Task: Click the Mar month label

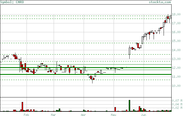Action: click(53, 115)
